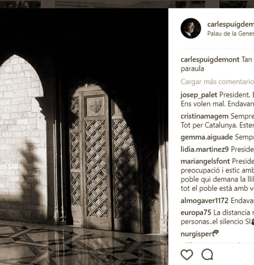Screen dimensions: 254x265
Task: Open mariangelsfont's profile
Action: (x=205, y=162)
